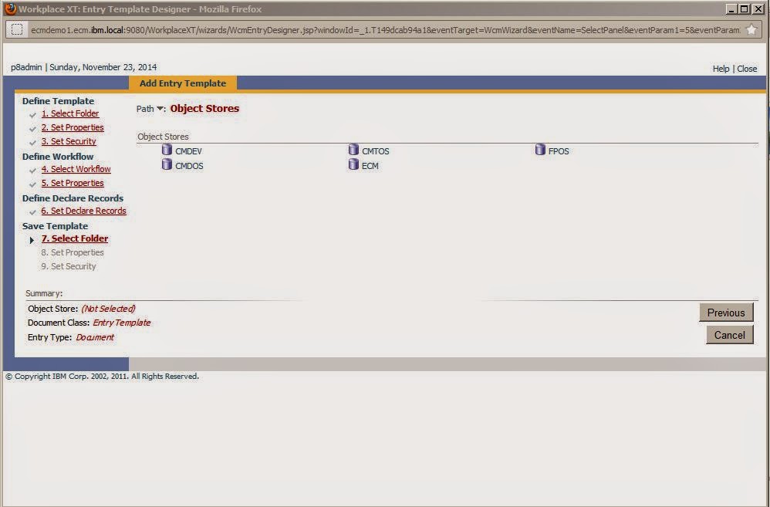Click the bookmark star in the address bar
The width and height of the screenshot is (770, 507).
(750, 28)
